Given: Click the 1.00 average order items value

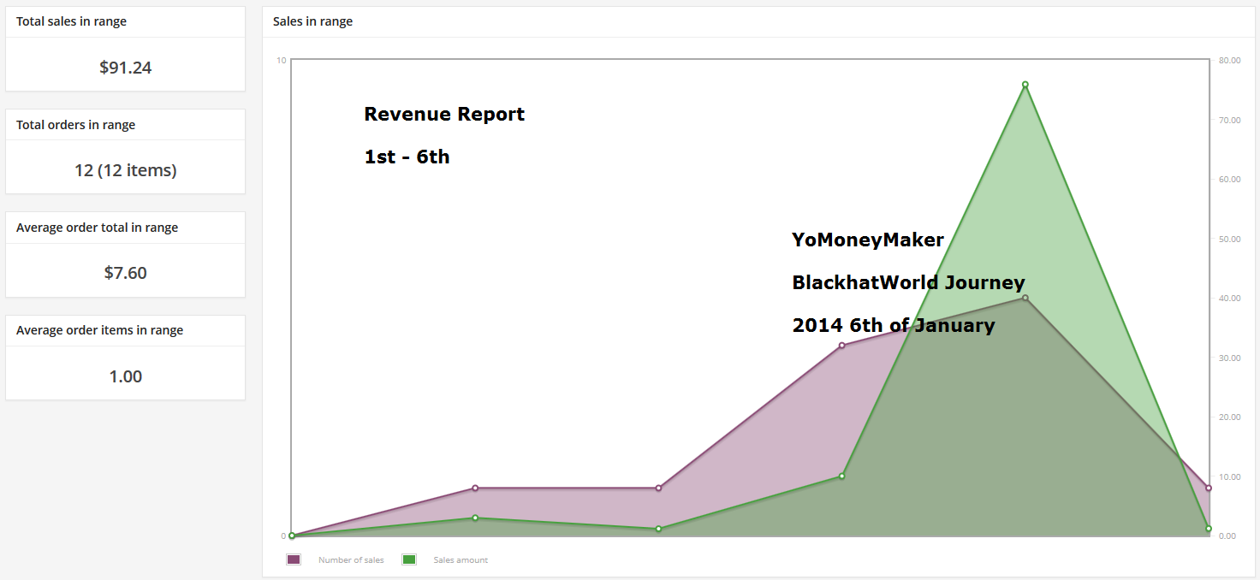Looking at the screenshot, I should click(x=126, y=376).
